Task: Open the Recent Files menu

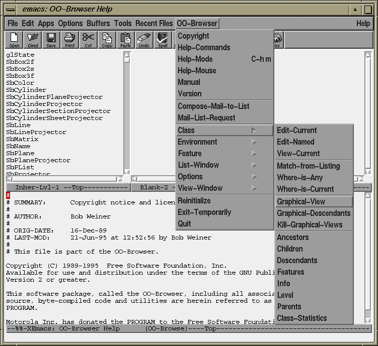Action: 154,23
